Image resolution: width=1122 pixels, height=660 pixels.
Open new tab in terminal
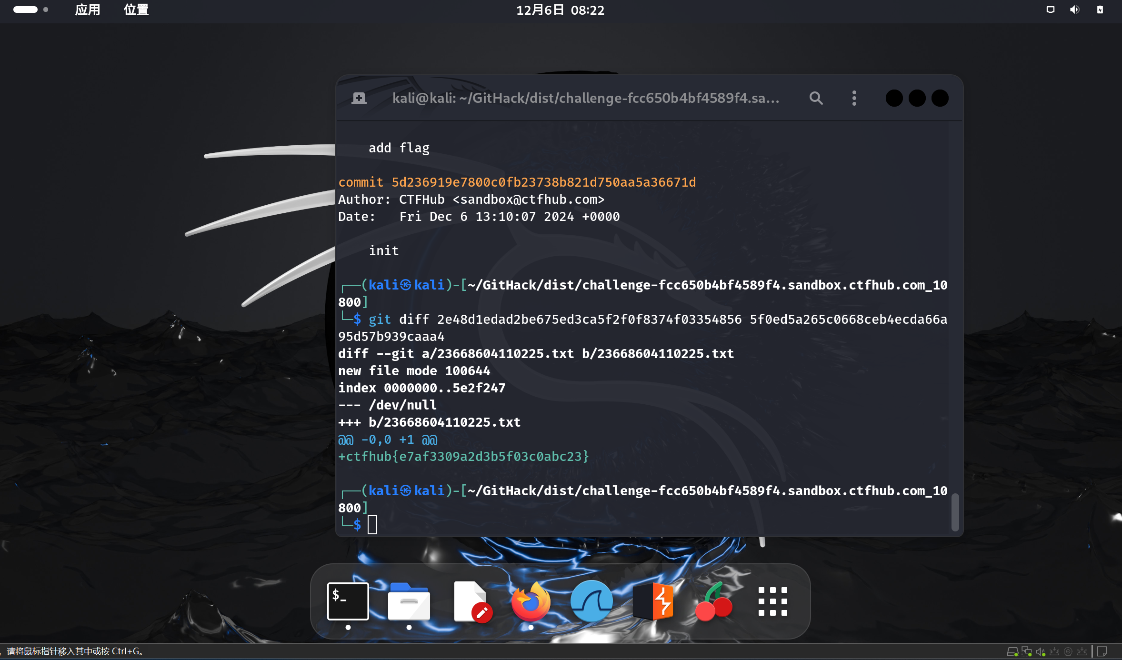click(x=359, y=98)
